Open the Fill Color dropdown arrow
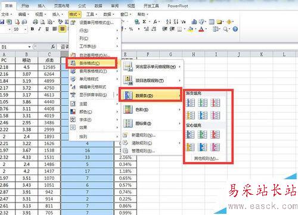This screenshot has width=298, height=215. tap(195, 29)
